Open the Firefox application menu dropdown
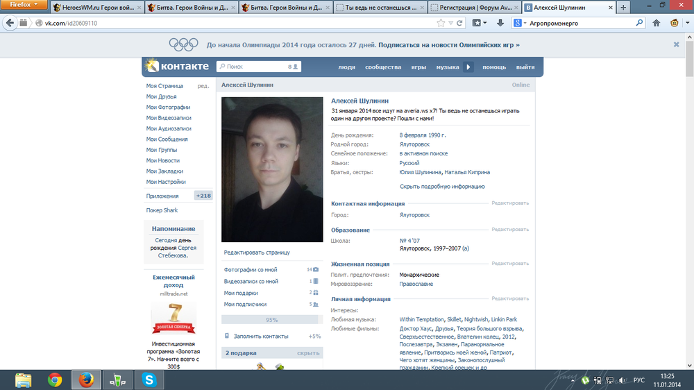The image size is (694, 390). click(x=24, y=5)
